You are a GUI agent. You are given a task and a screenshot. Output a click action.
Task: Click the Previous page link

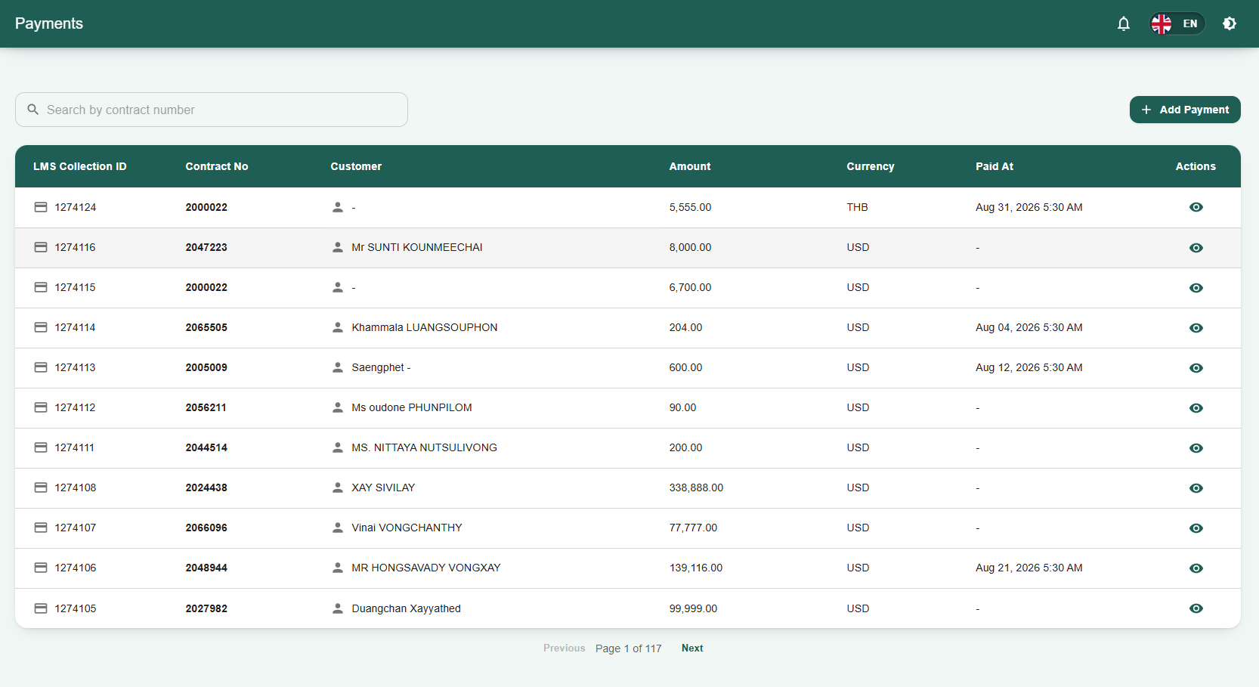click(x=564, y=648)
